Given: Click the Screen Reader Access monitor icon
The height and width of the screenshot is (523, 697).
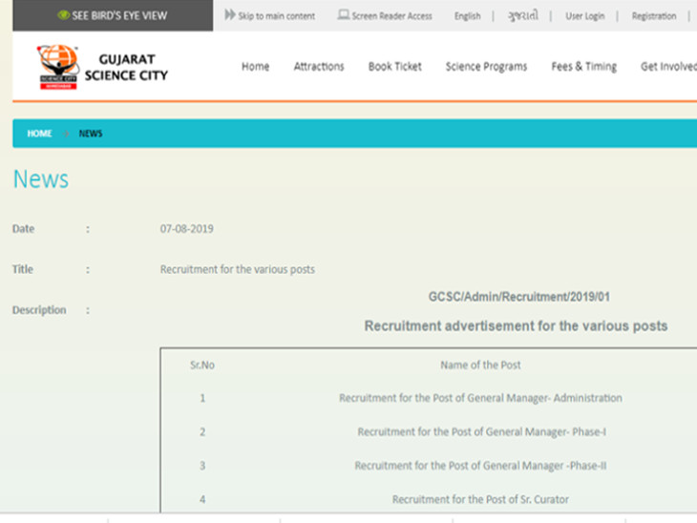Looking at the screenshot, I should tap(343, 15).
